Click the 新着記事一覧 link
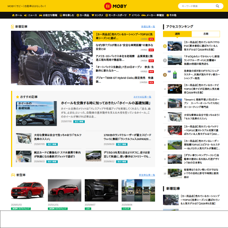 click(148, 27)
